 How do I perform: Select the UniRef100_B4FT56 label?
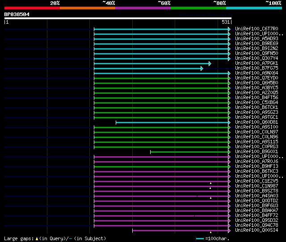[x=257, y=98]
